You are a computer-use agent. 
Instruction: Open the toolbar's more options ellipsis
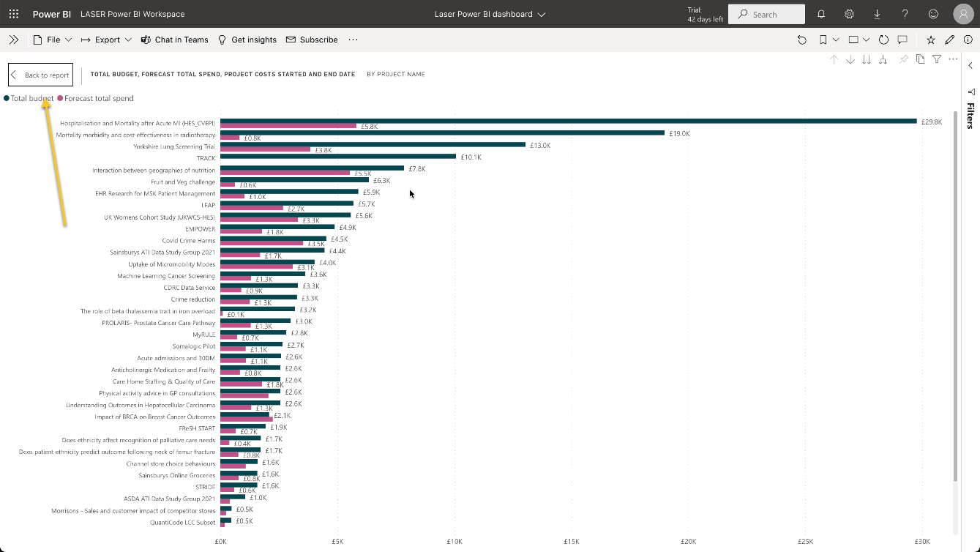354,40
